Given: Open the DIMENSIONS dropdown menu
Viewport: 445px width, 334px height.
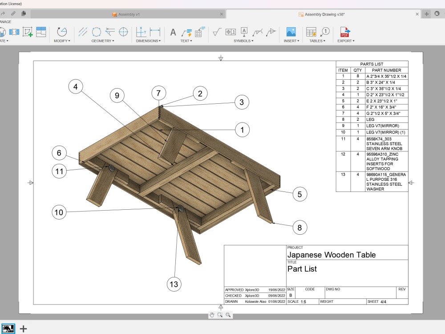Looking at the screenshot, I should point(148,41).
